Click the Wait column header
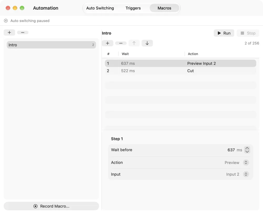 click(x=125, y=54)
